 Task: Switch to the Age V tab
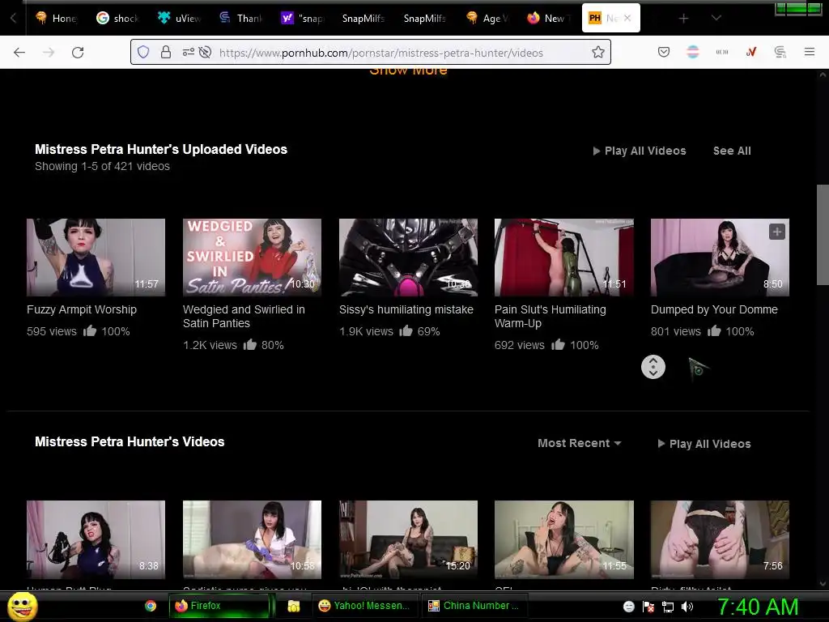[487, 18]
